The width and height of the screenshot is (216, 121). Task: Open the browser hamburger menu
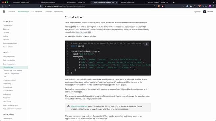(214, 6)
